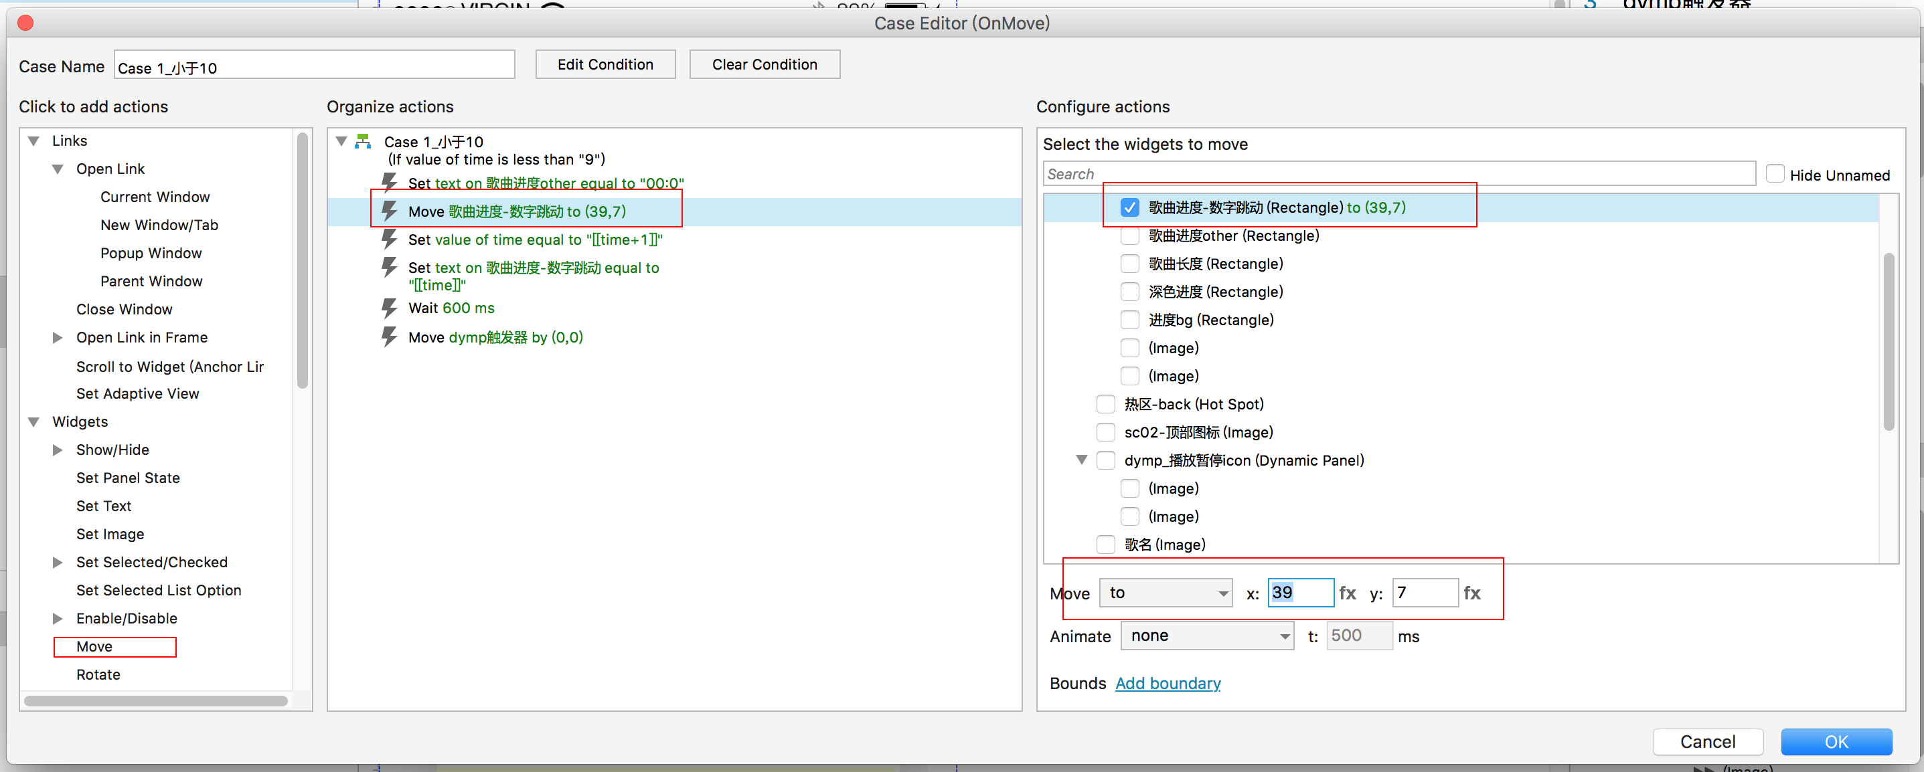Click lightning icon of Set value of time action
The image size is (1924, 772).
pyautogui.click(x=389, y=239)
